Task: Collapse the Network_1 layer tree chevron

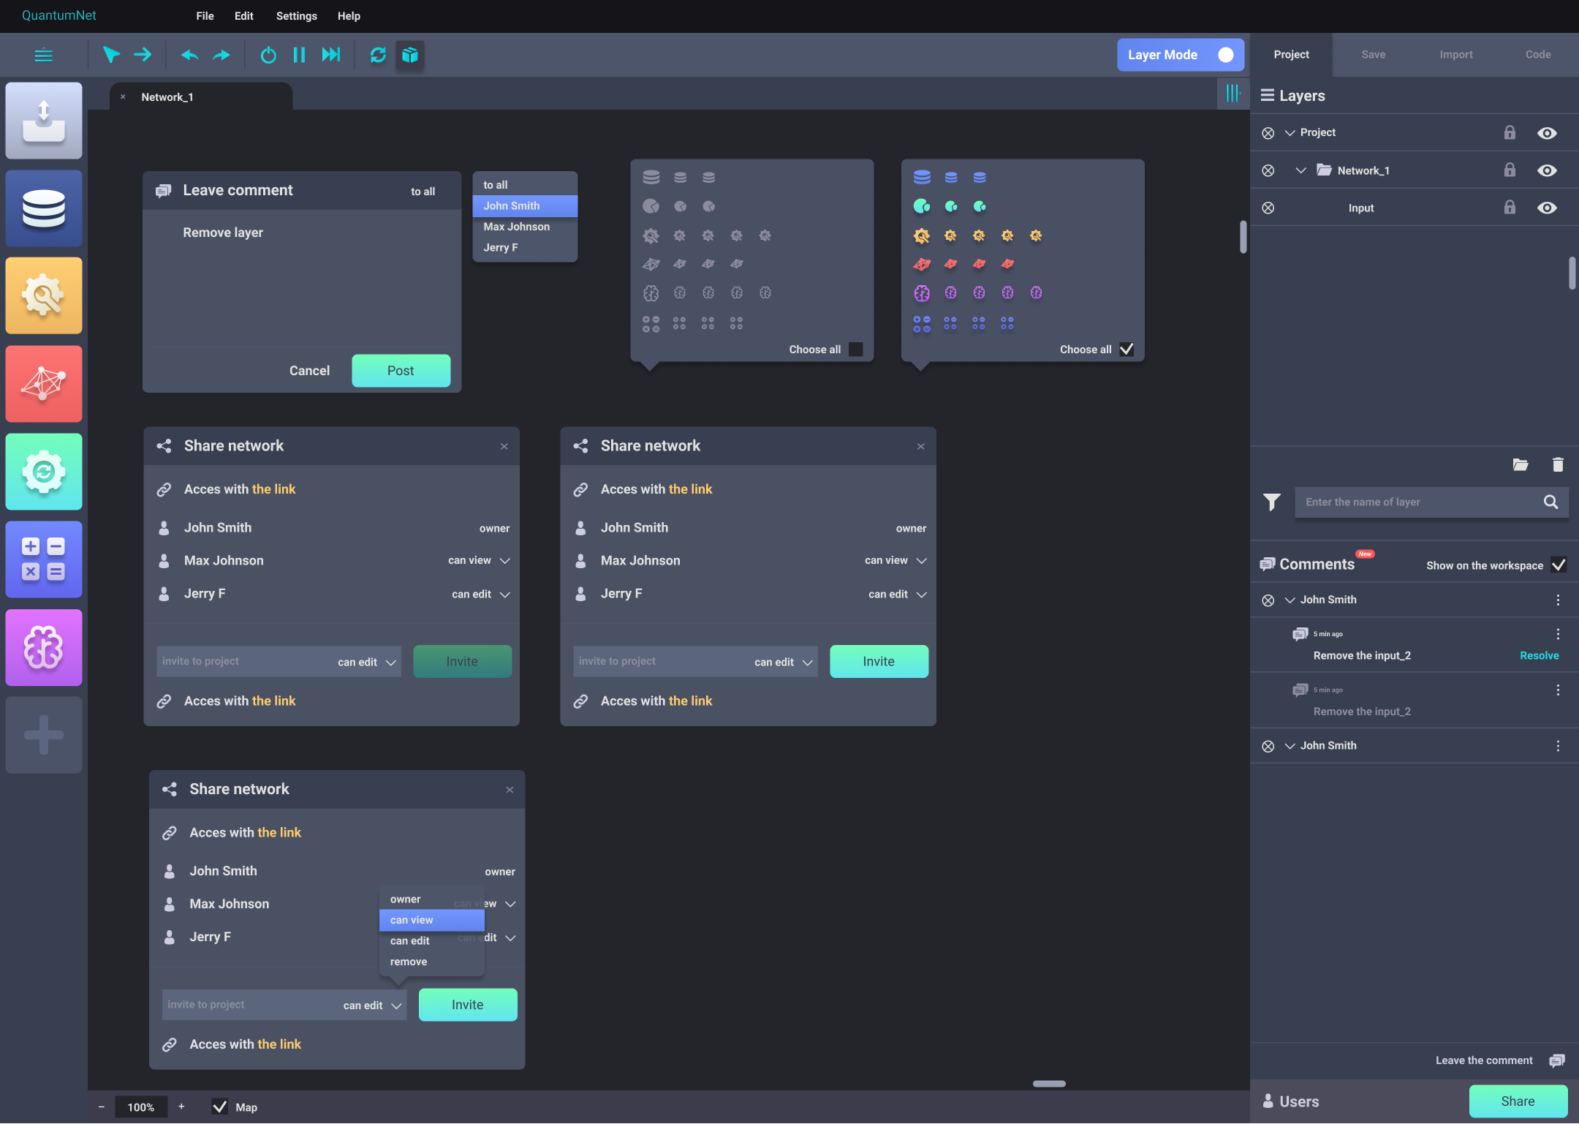Action: pyautogui.click(x=1300, y=170)
